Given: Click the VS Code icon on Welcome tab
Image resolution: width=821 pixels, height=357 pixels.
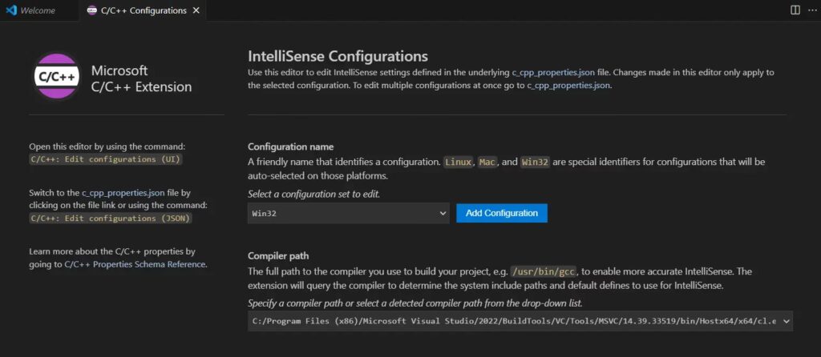Looking at the screenshot, I should coord(10,10).
